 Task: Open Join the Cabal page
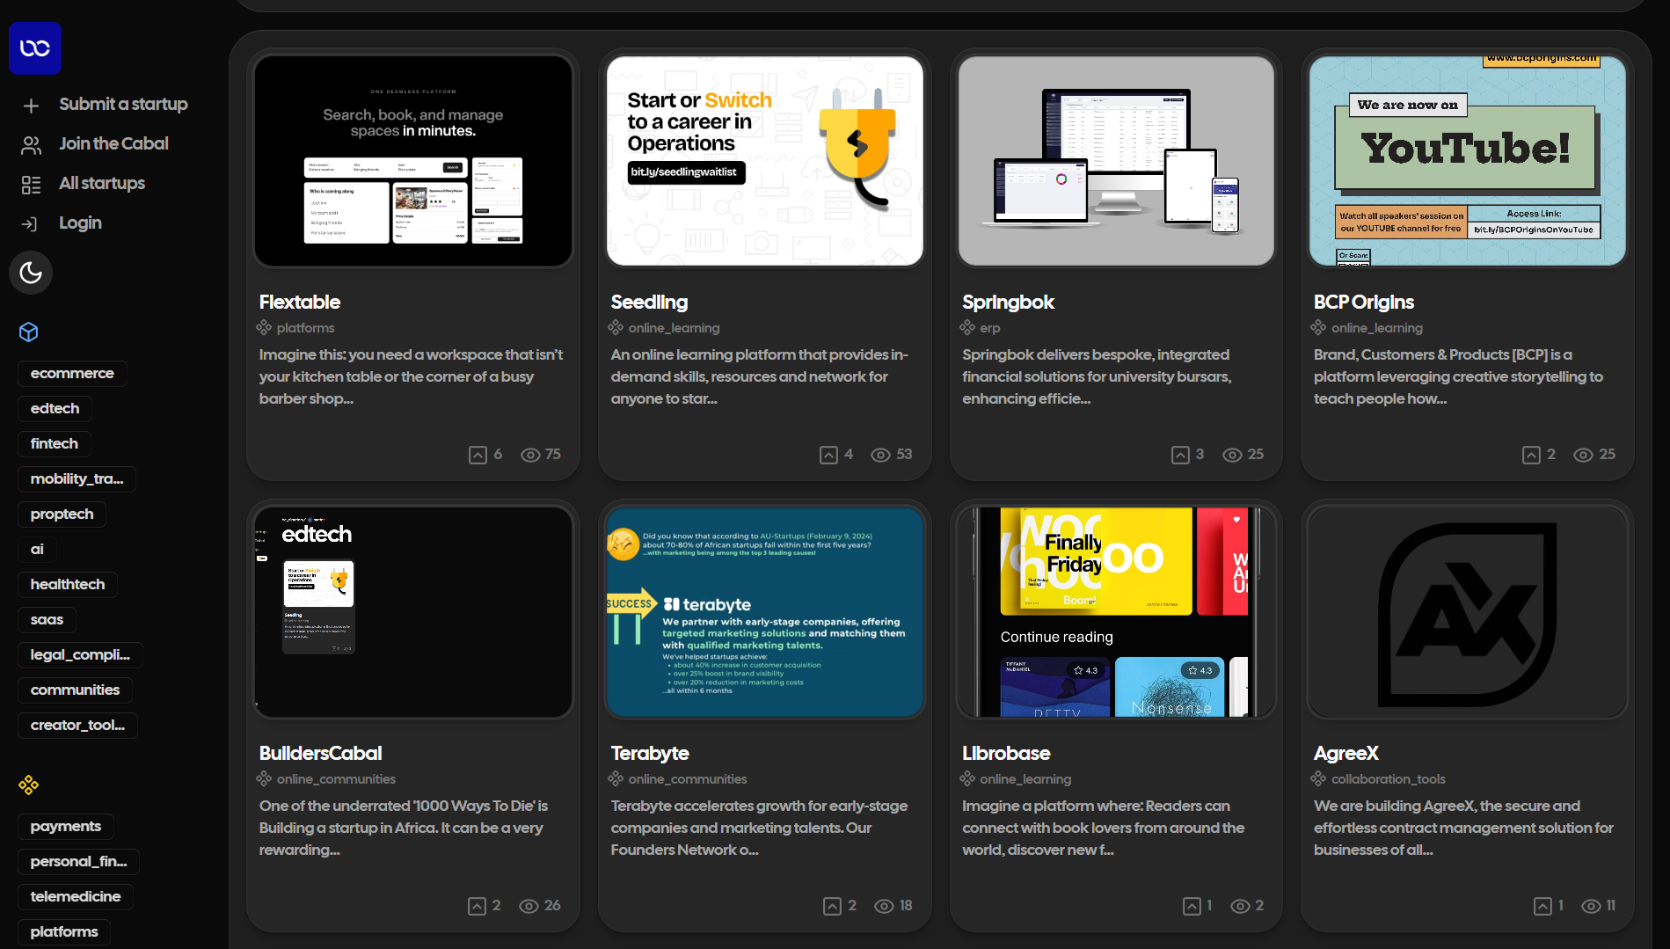click(113, 143)
